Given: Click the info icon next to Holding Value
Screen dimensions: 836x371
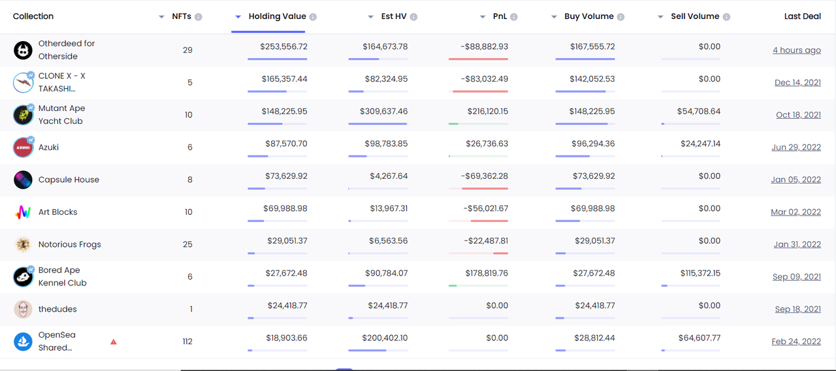Looking at the screenshot, I should (x=313, y=17).
